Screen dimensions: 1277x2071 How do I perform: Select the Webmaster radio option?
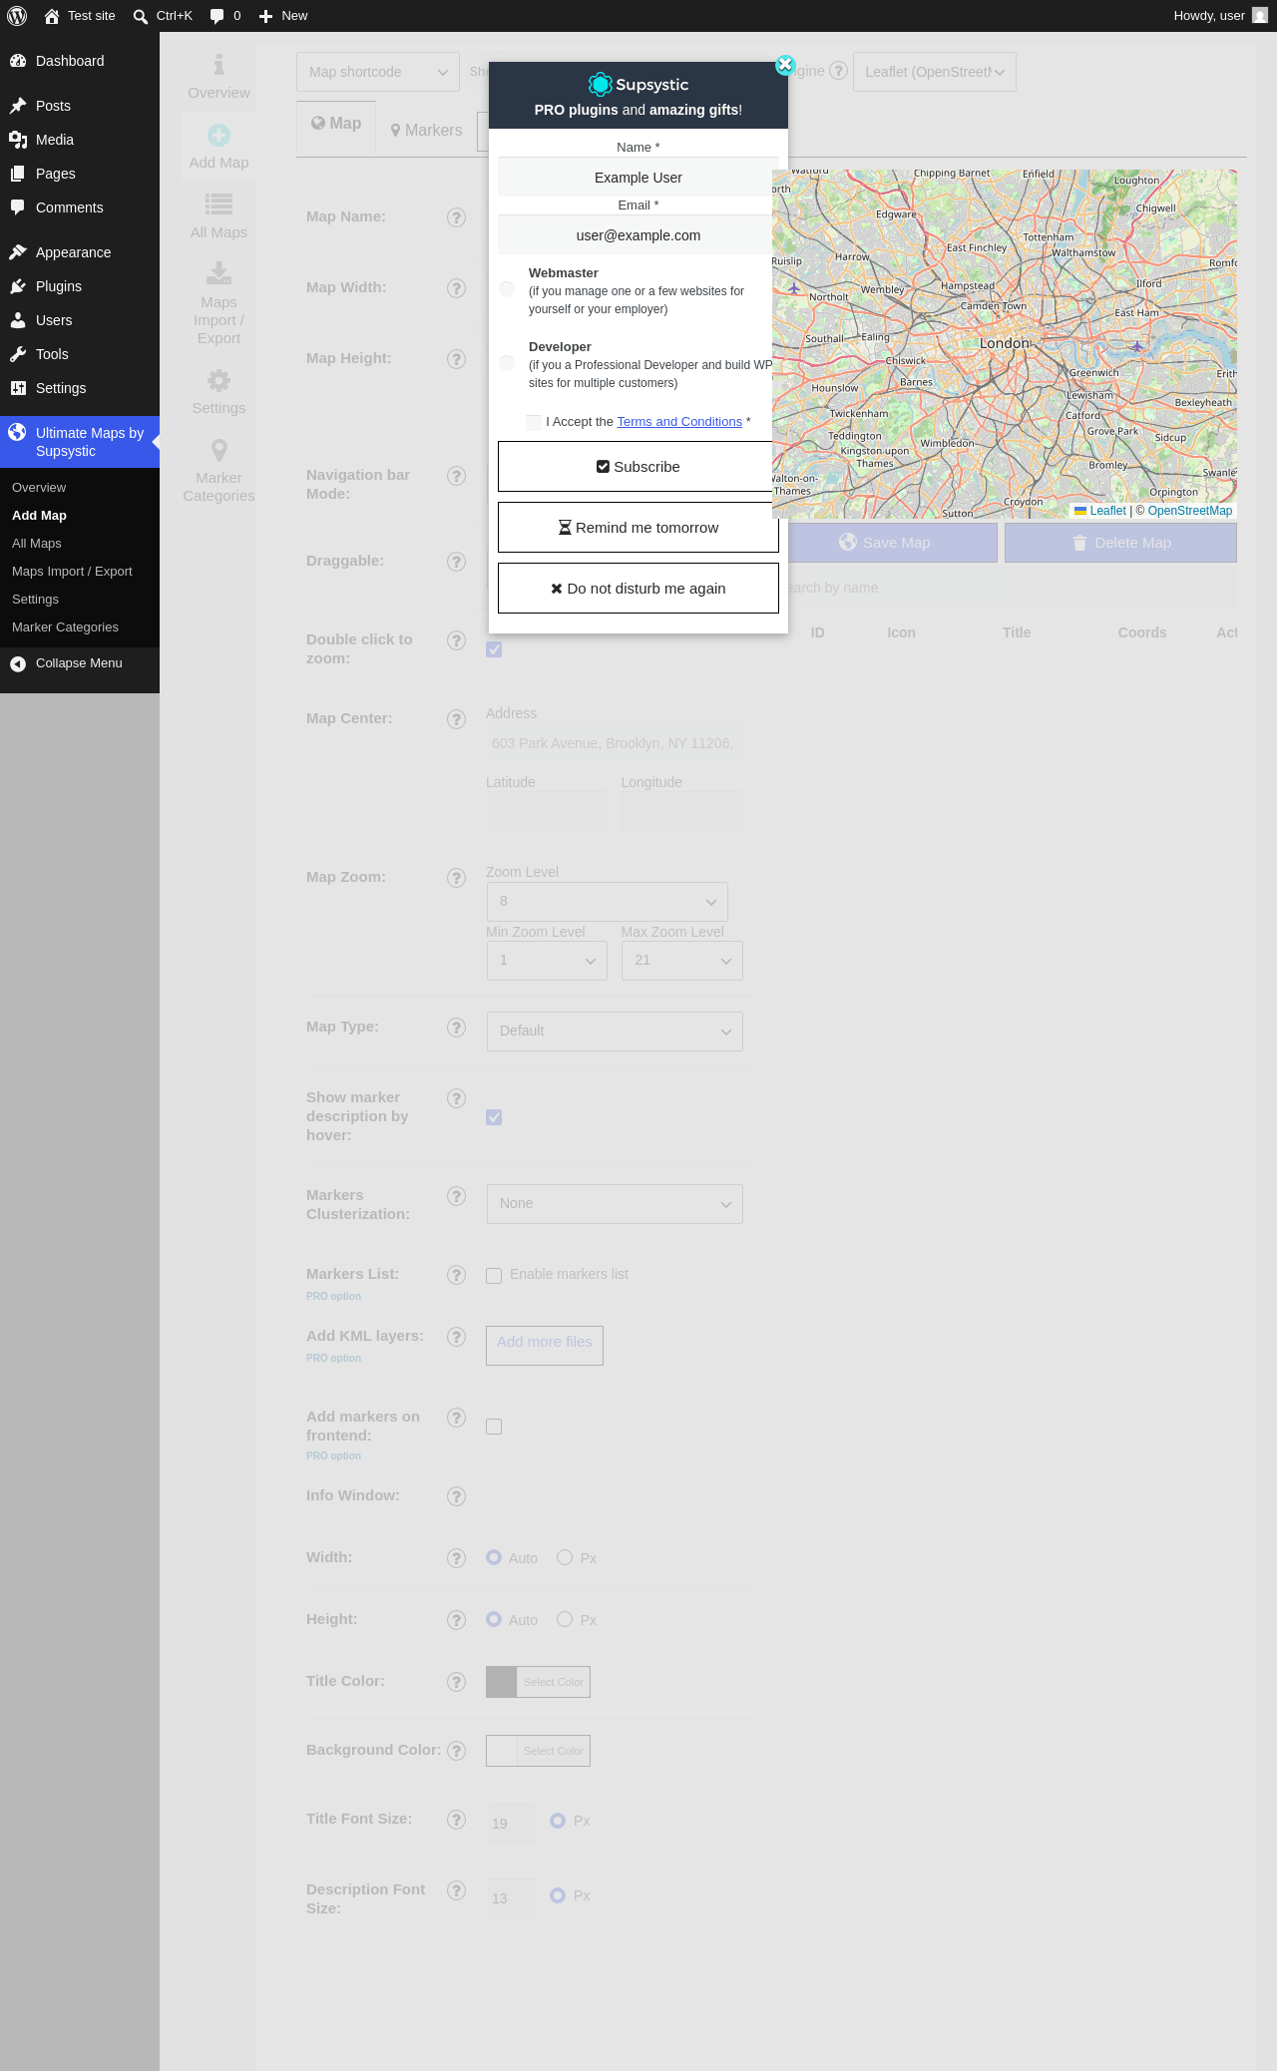507,289
